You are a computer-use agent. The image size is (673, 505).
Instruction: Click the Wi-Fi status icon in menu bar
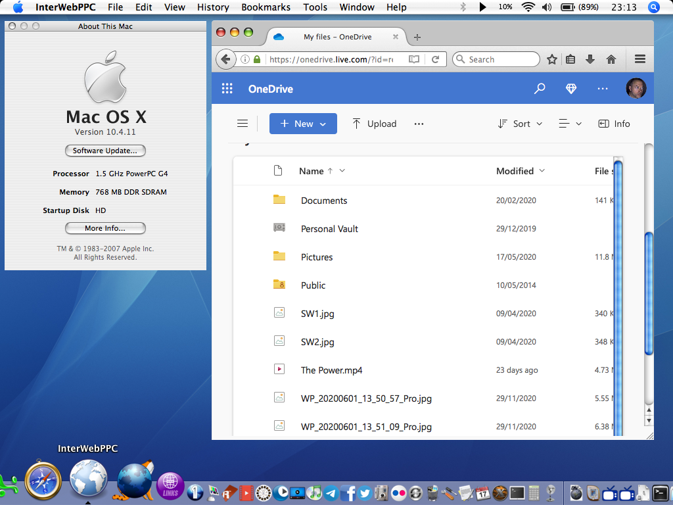point(528,7)
